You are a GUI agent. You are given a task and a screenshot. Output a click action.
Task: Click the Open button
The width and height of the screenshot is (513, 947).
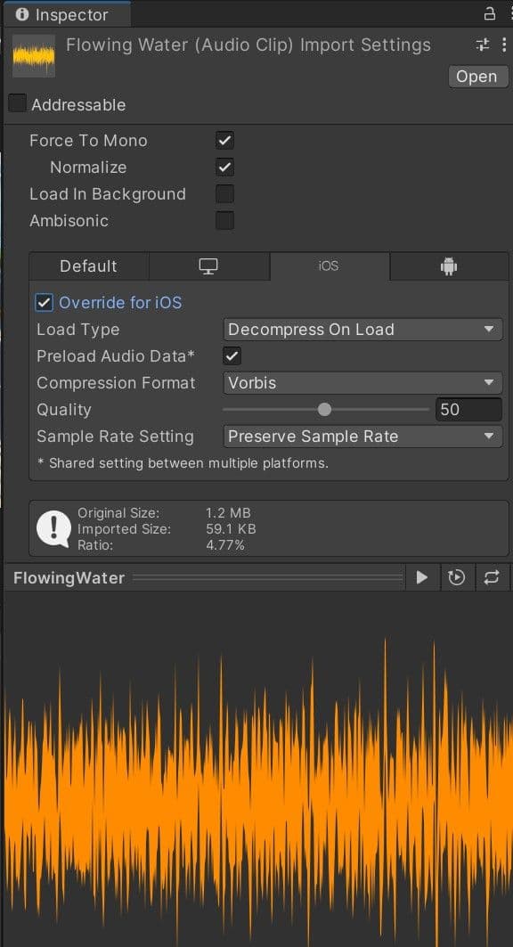pyautogui.click(x=477, y=76)
